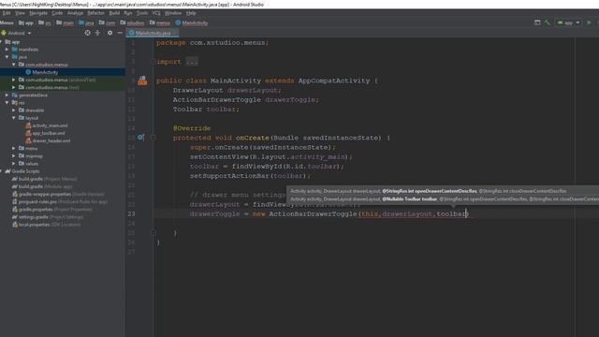Click the gradle.properties file icon
Image resolution: width=599 pixels, height=337 pixels.
click(x=15, y=210)
